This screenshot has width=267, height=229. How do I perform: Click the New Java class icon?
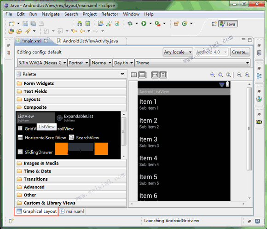(x=185, y=23)
